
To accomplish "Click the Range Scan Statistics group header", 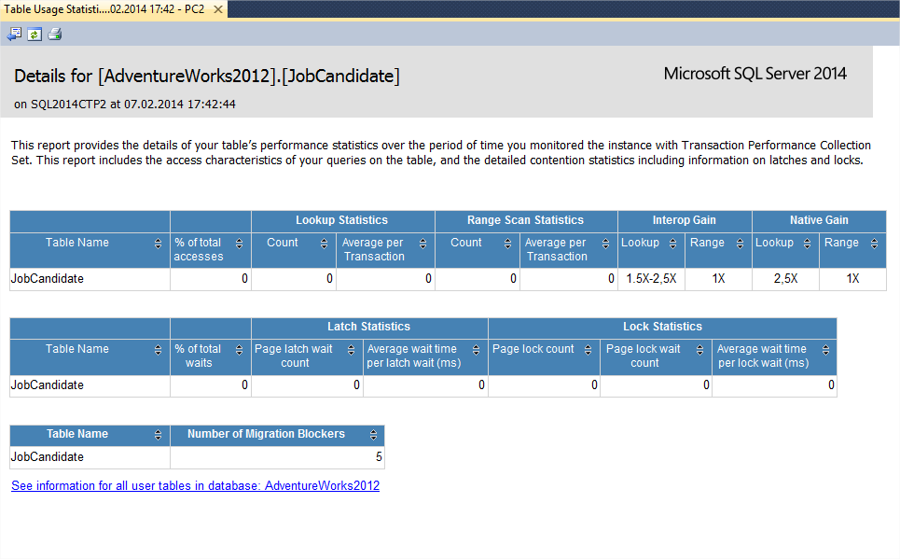I will click(525, 220).
